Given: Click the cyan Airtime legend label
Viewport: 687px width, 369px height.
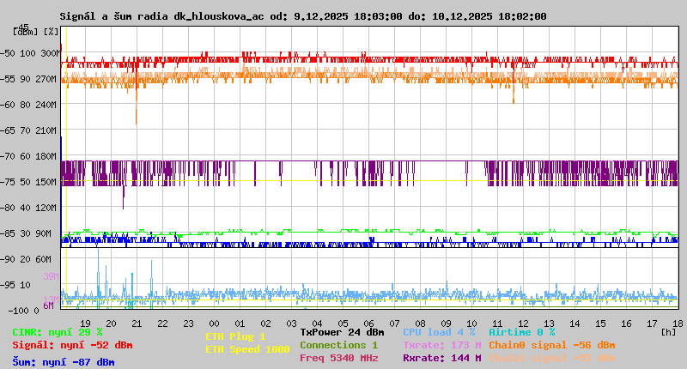Looking at the screenshot, I should (x=521, y=332).
